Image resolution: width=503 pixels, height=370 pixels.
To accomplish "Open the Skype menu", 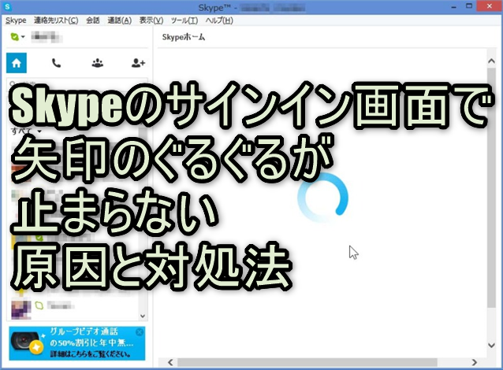I will pos(16,20).
